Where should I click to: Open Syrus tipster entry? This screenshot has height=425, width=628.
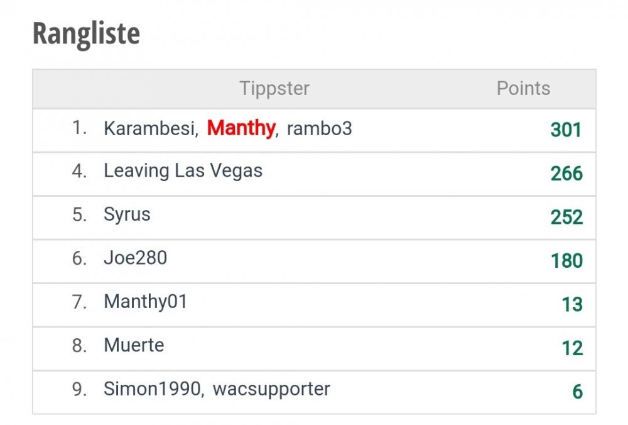[127, 214]
